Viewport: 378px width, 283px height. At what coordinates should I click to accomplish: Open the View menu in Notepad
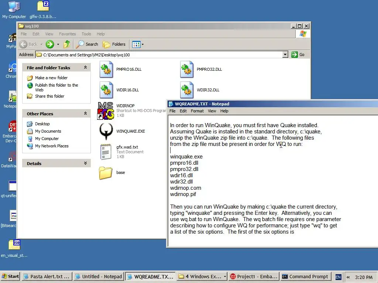tap(212, 111)
